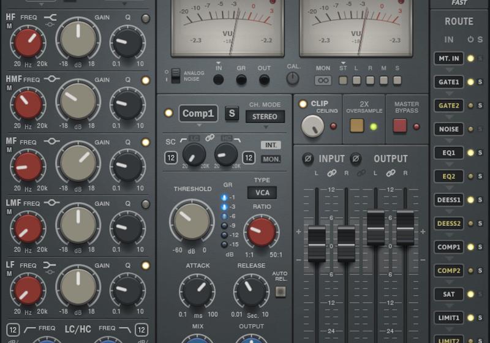Enable the CLIP LED toggle
This screenshot has width=490, height=343.
click(x=303, y=104)
